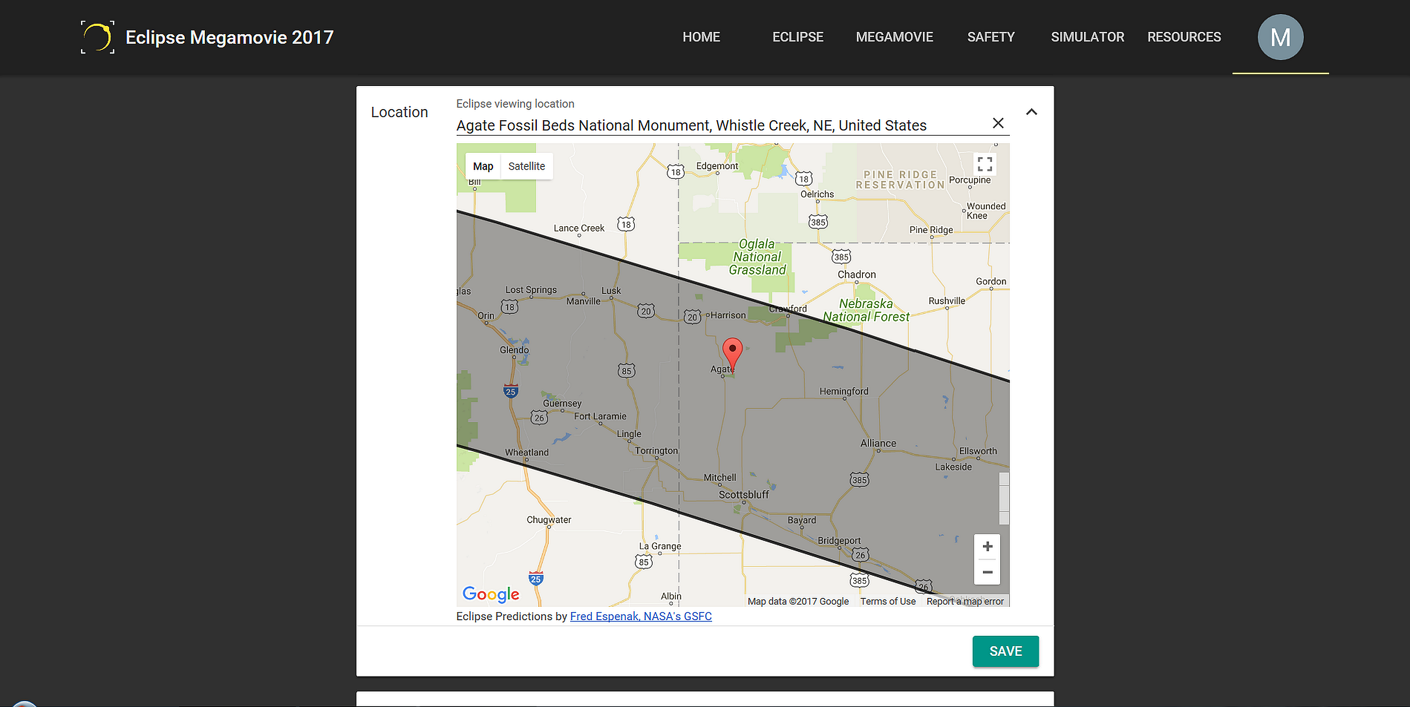Zoom in on the map
This screenshot has height=707, width=1410.
[987, 546]
